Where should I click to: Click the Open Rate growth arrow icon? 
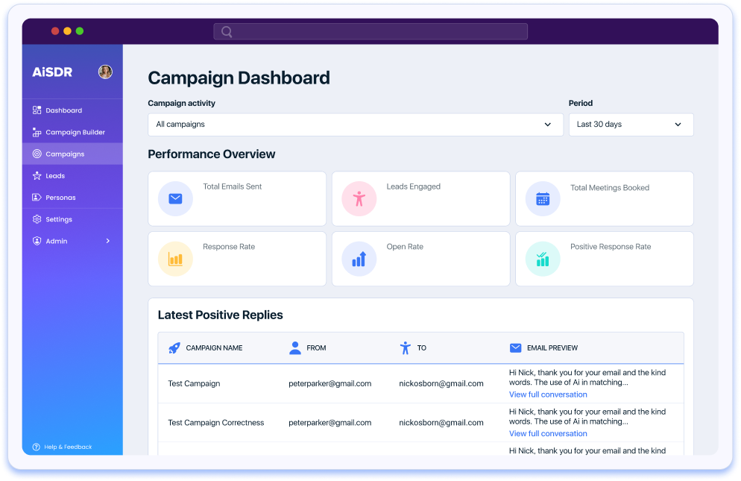pyautogui.click(x=359, y=259)
